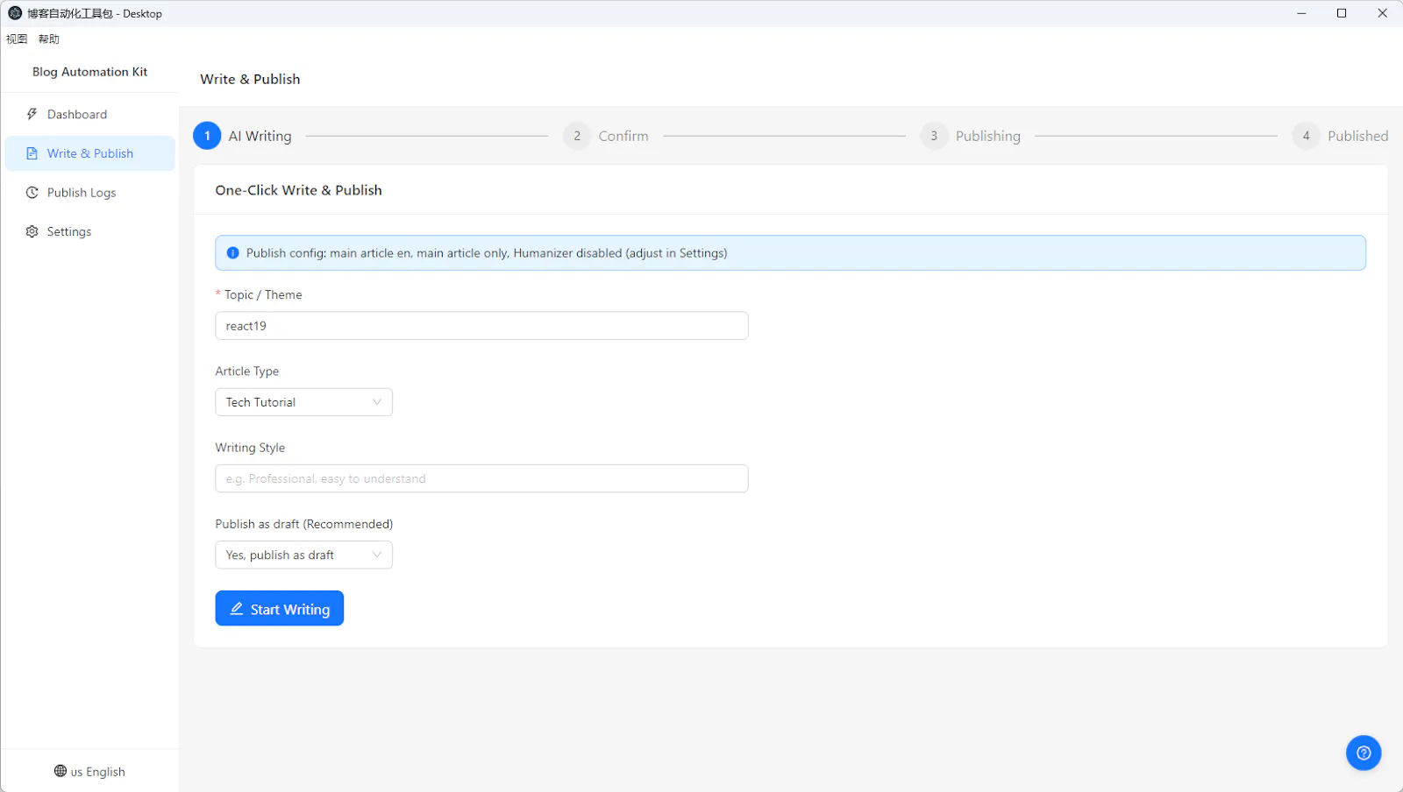Click the Publish as draft (Recommended) label

304,524
